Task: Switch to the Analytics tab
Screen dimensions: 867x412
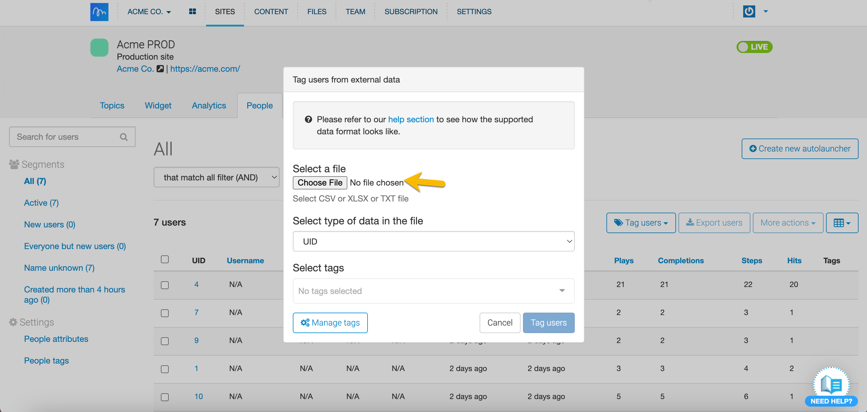Action: point(209,106)
